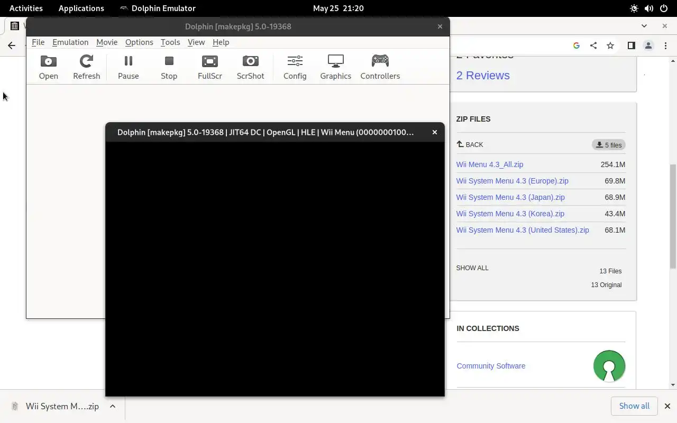Refresh the Dolphin game list
The height and width of the screenshot is (423, 677).
[86, 67]
